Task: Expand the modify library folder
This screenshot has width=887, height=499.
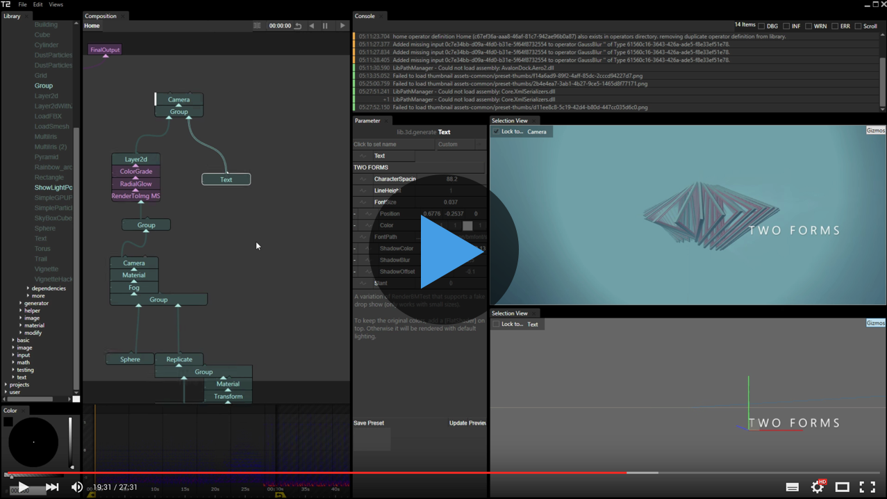Action: click(x=21, y=333)
